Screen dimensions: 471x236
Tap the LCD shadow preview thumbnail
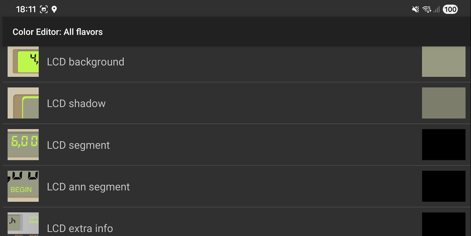coord(23,103)
